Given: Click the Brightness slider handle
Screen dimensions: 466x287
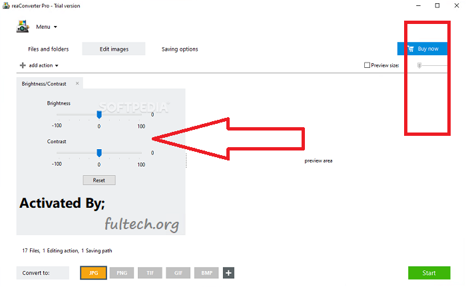Looking at the screenshot, I should point(99,115).
